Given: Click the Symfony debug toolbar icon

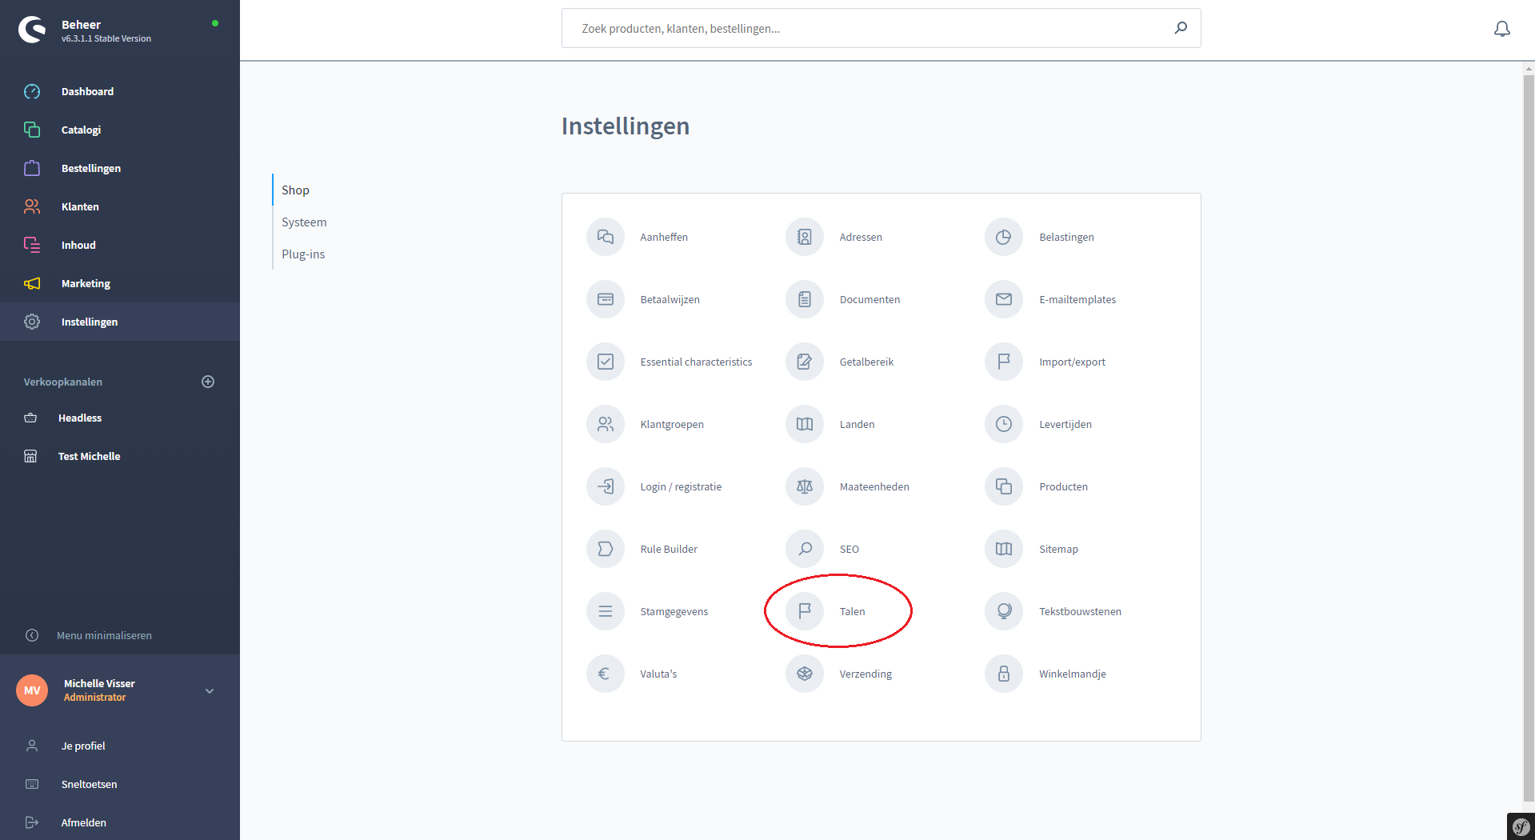Looking at the screenshot, I should [x=1520, y=826].
